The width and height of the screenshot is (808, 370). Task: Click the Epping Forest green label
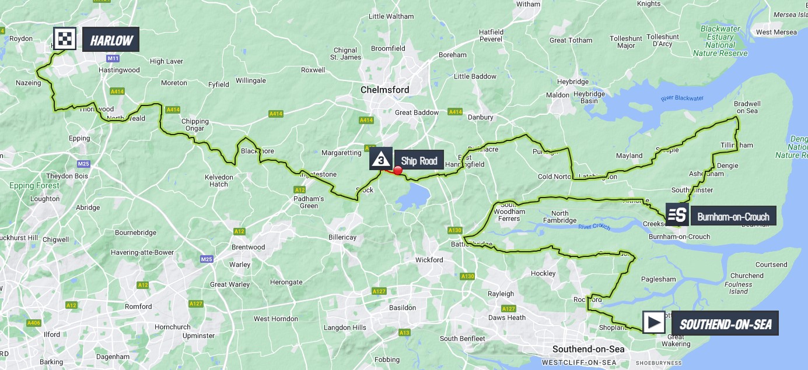click(x=34, y=186)
